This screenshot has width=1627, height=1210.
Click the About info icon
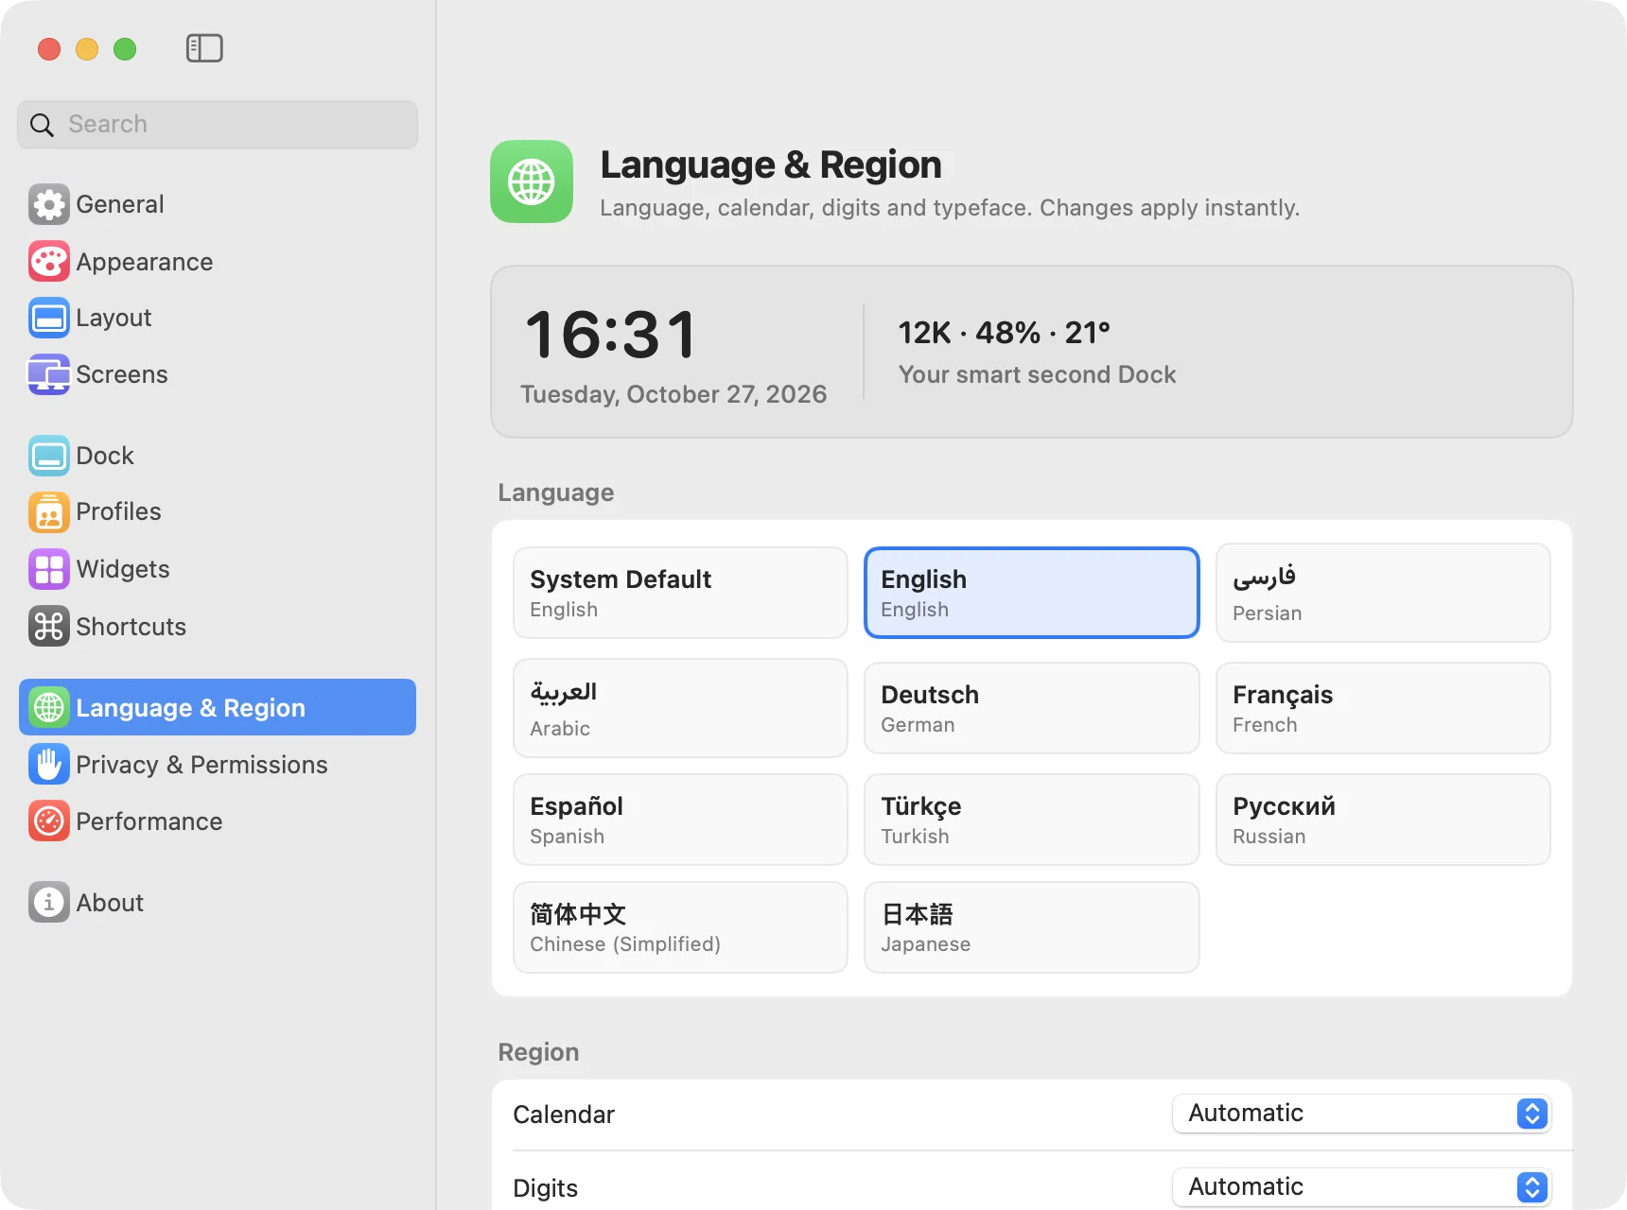pos(49,902)
